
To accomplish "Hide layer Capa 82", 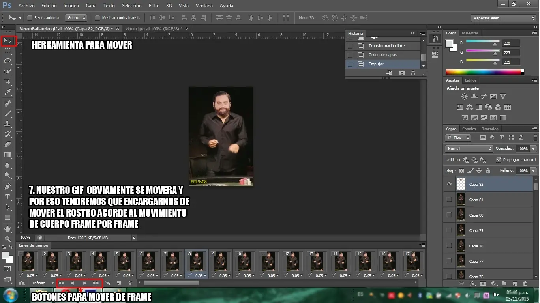I will 449,184.
